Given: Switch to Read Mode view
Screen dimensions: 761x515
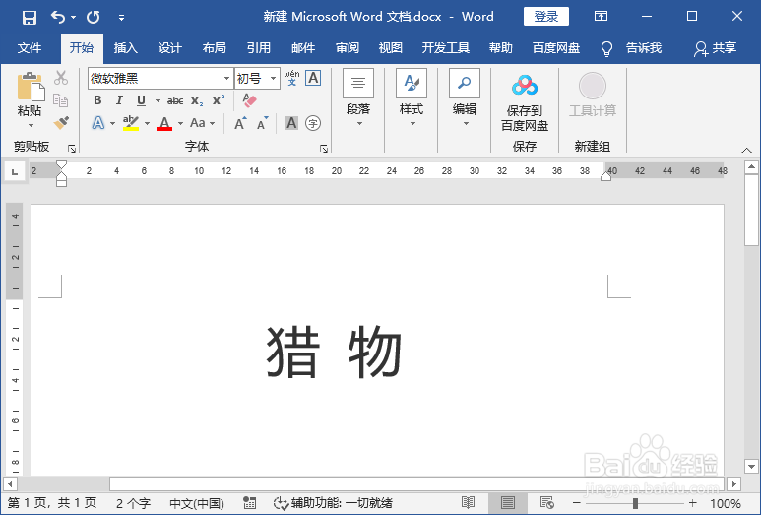Looking at the screenshot, I should click(x=468, y=503).
